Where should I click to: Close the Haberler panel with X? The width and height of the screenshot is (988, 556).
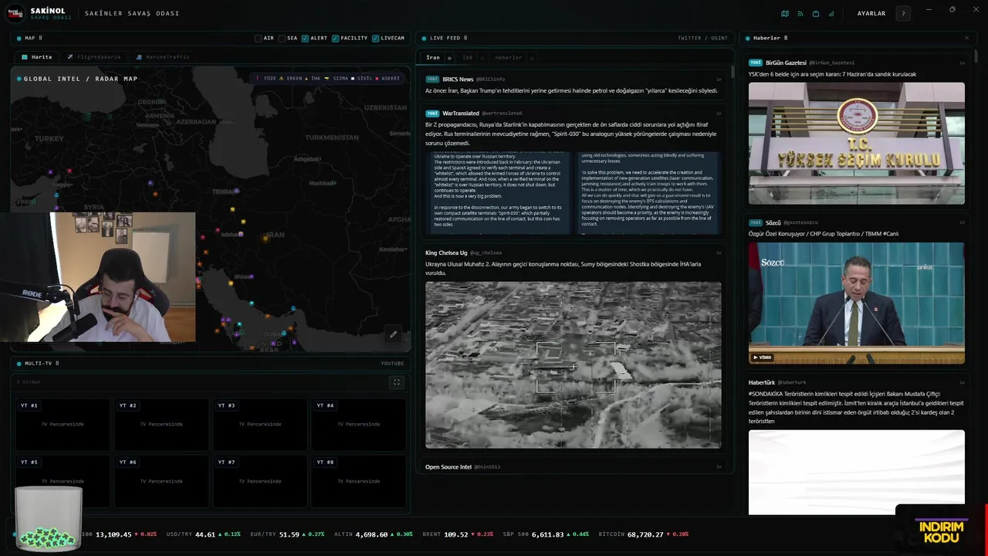(x=966, y=38)
